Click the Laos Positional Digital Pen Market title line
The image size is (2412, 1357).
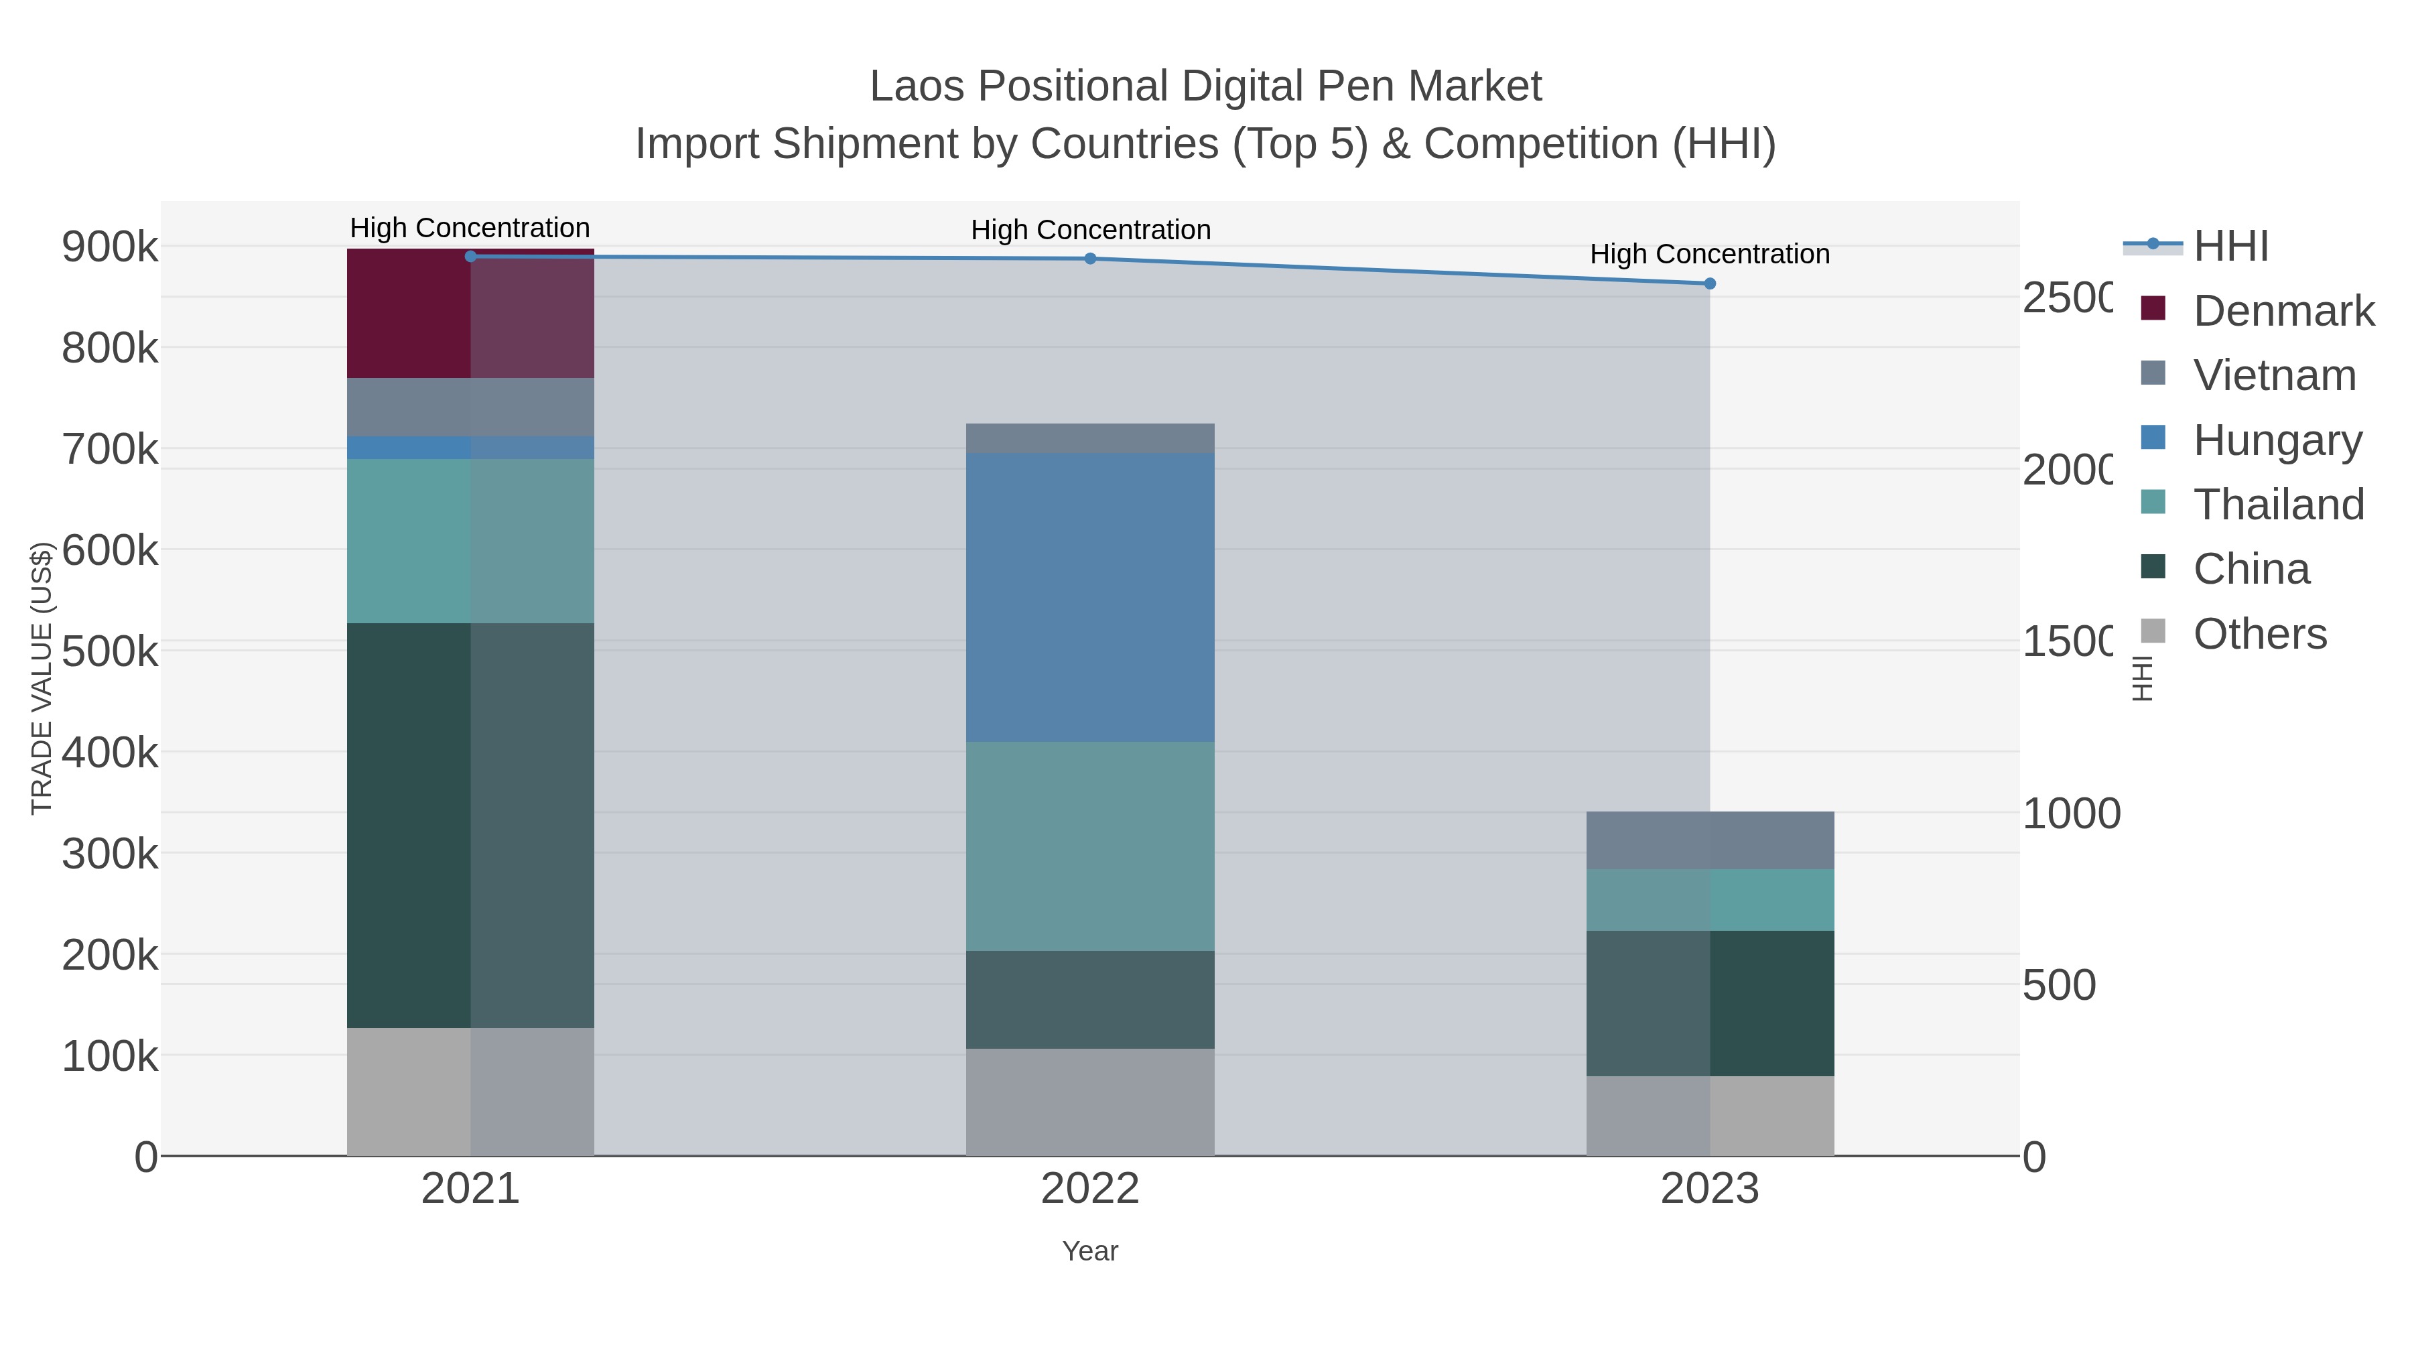(1206, 86)
